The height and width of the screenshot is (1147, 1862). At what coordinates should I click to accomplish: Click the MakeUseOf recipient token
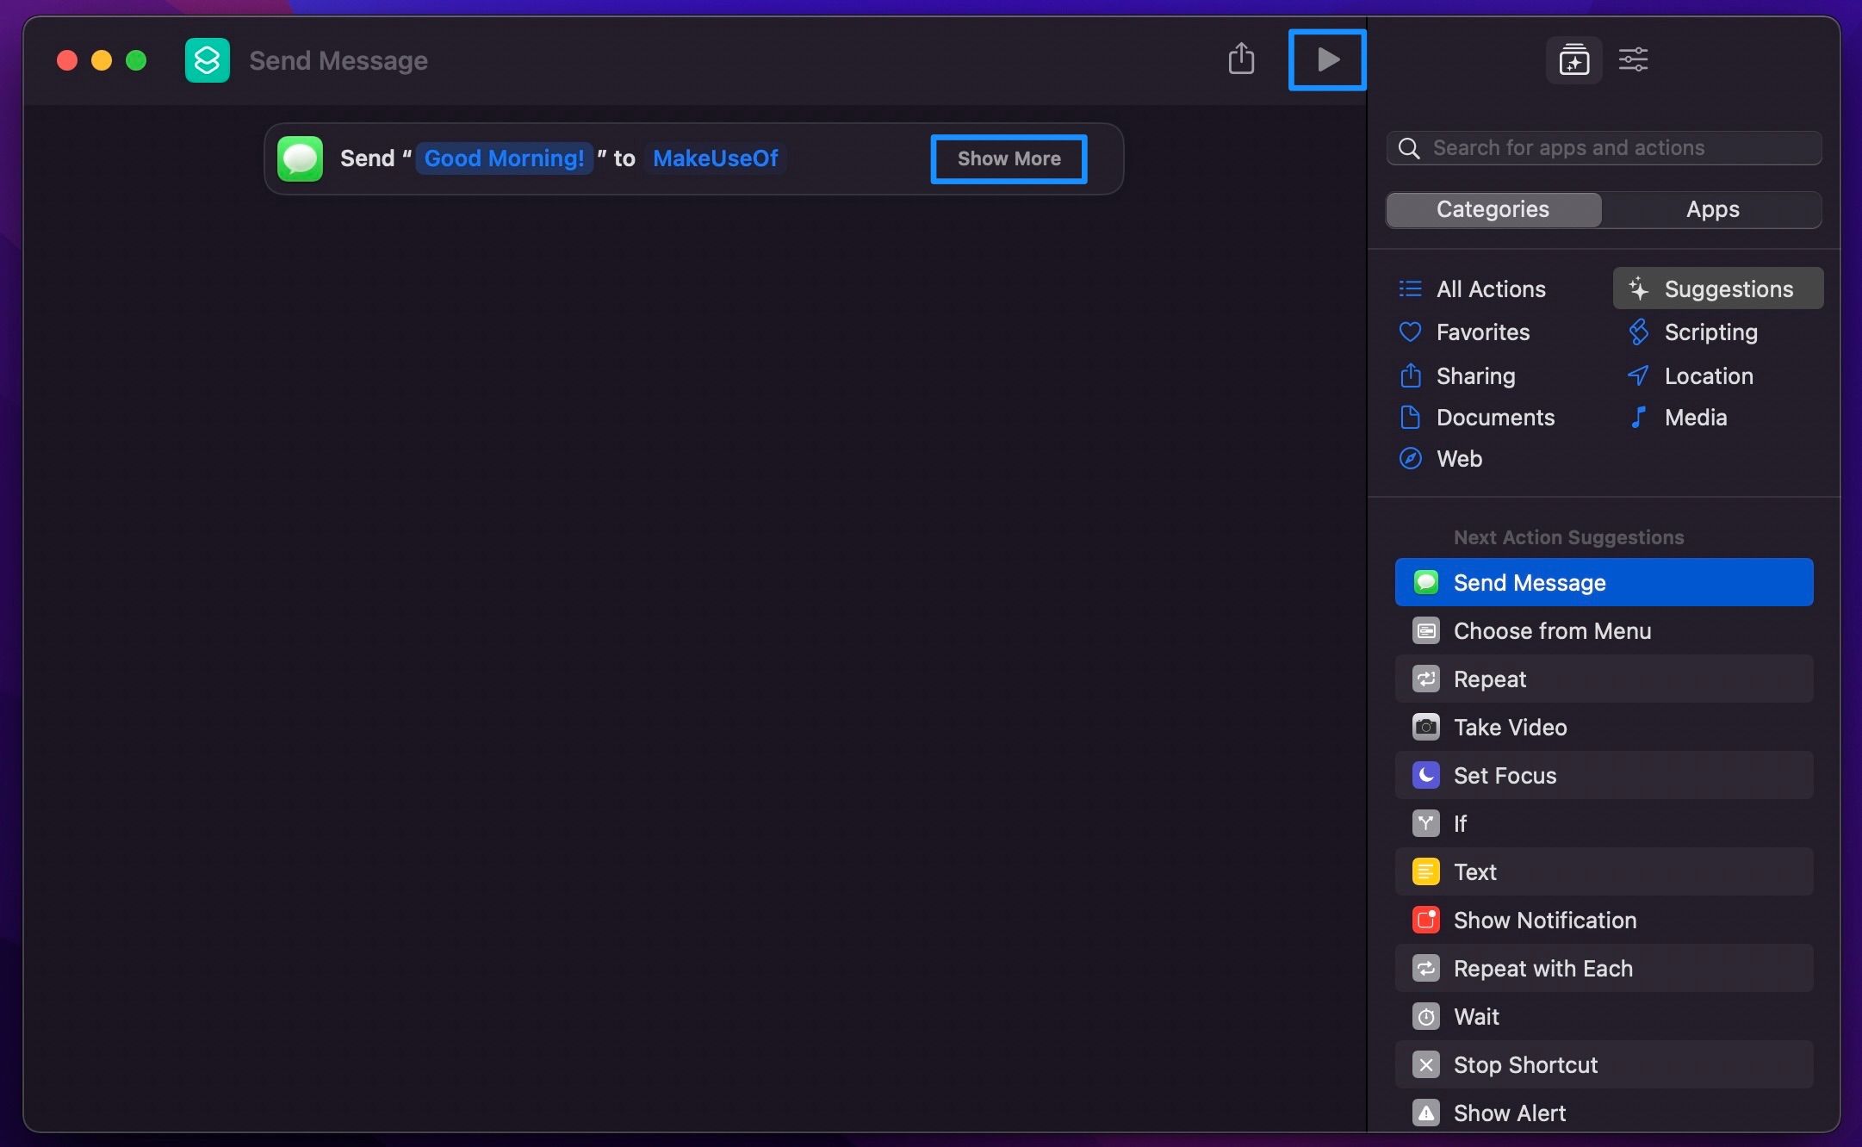[x=715, y=158]
